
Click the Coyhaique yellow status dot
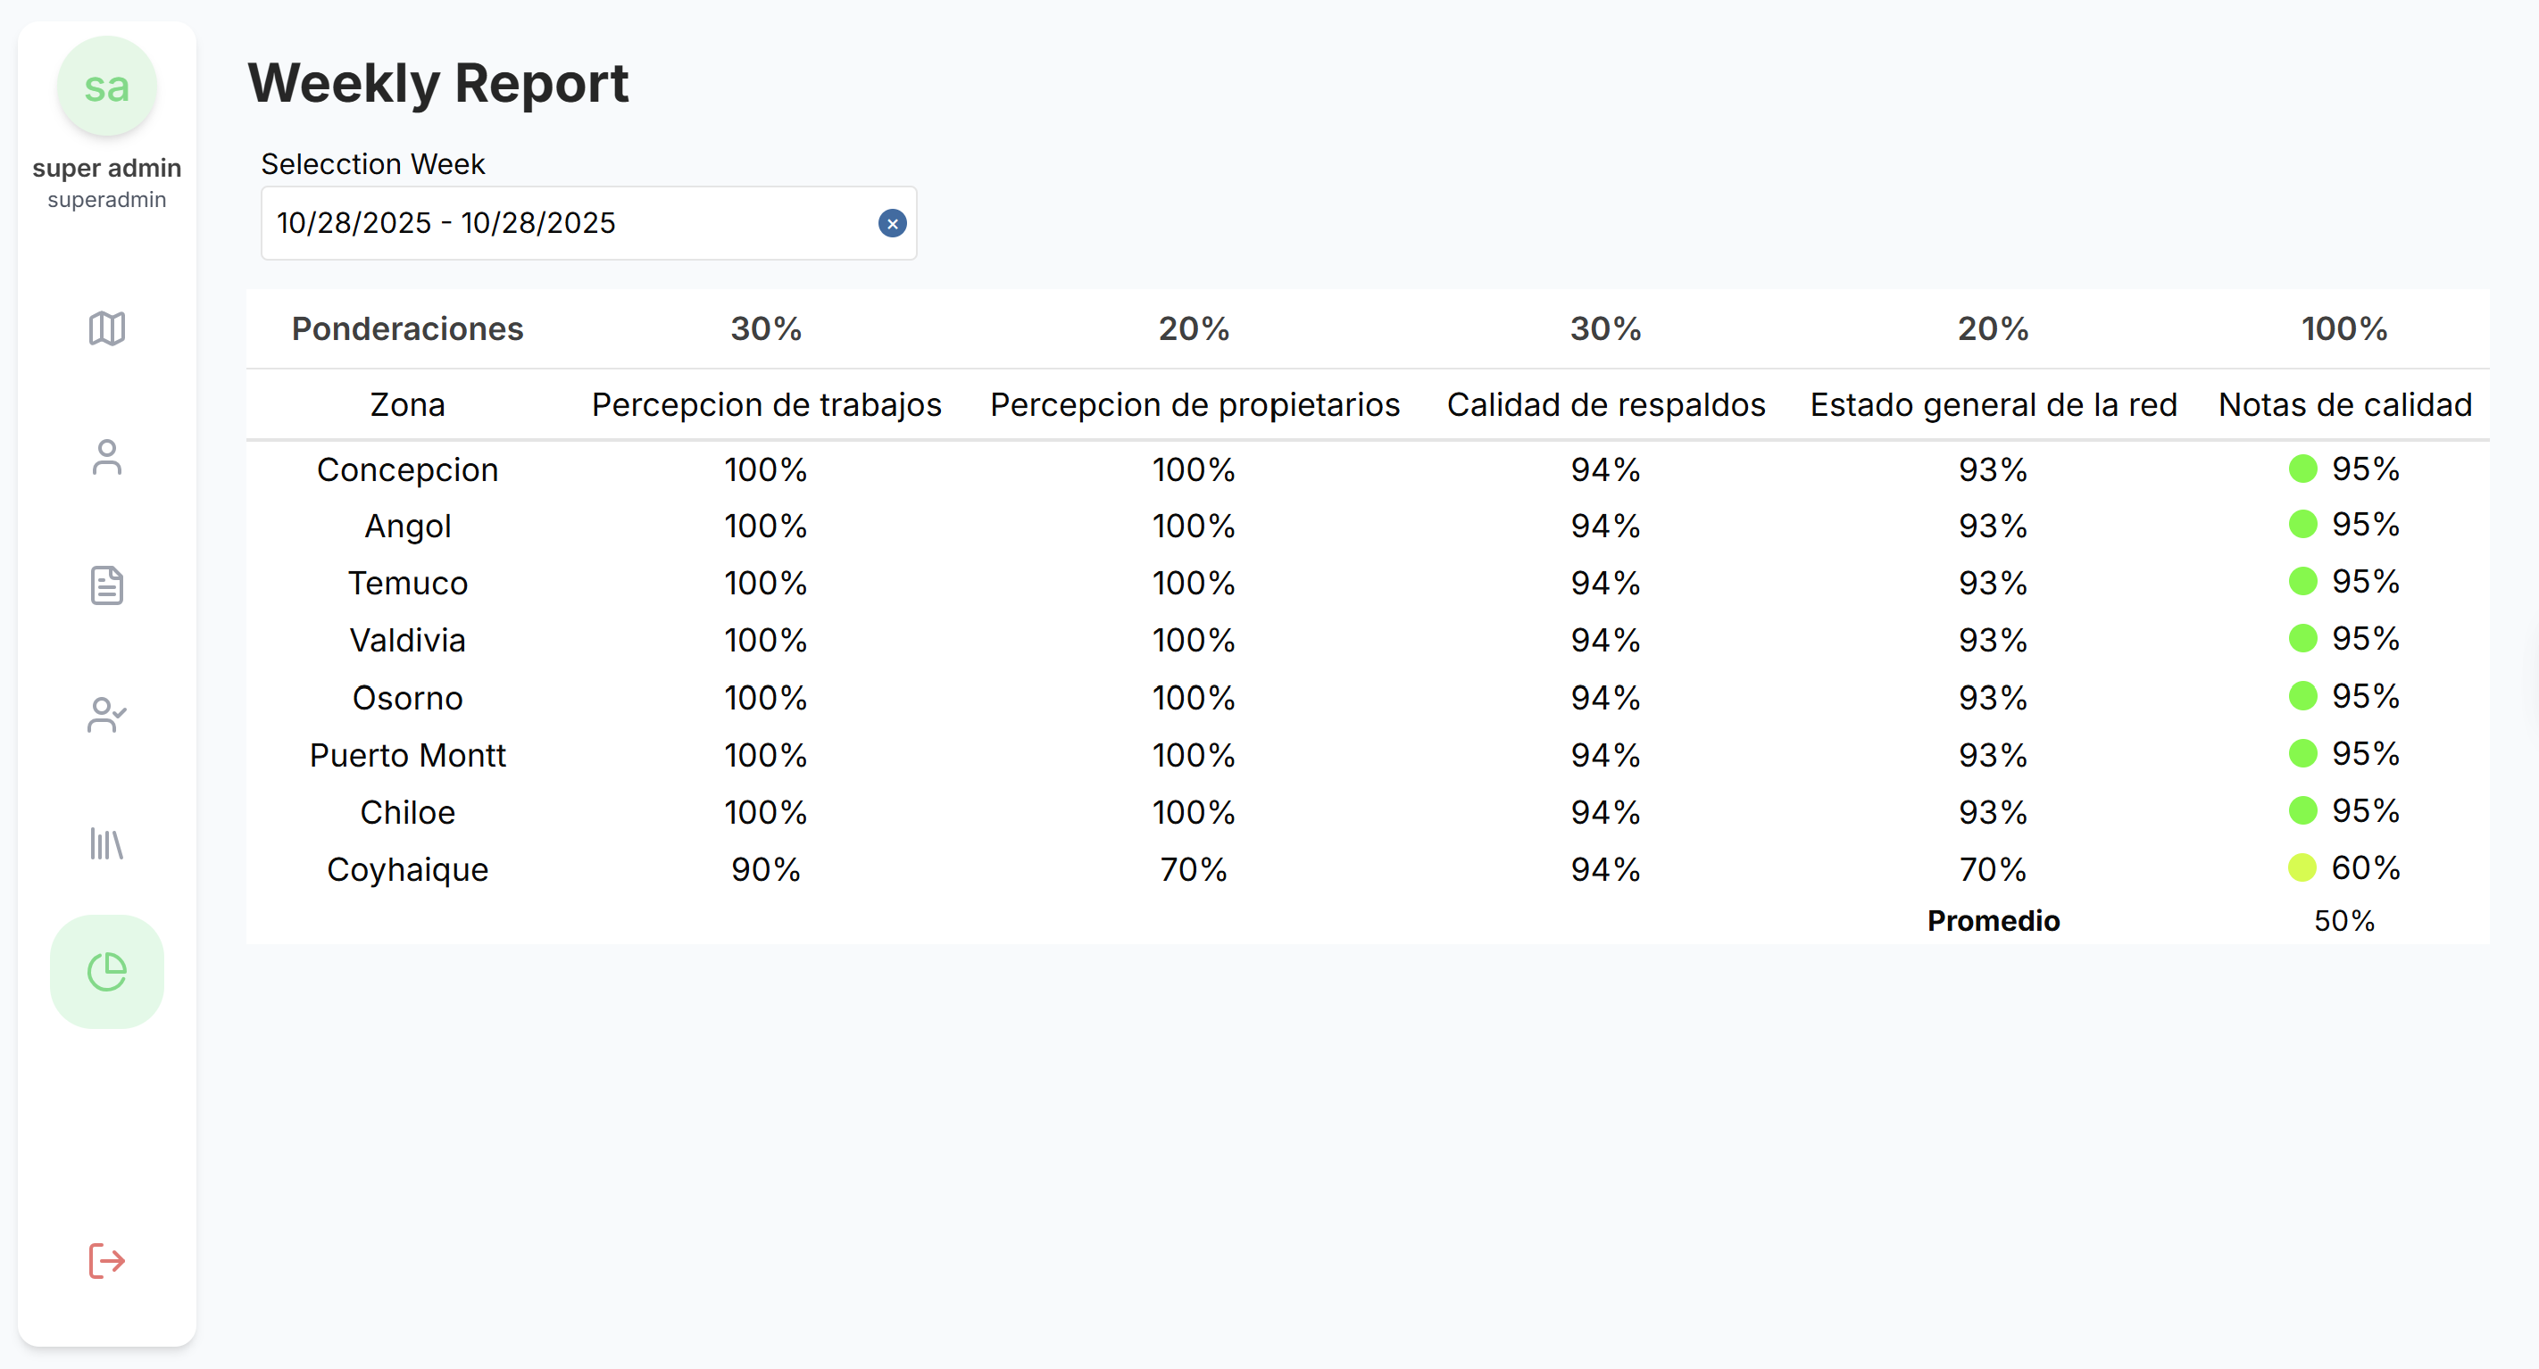(2302, 868)
